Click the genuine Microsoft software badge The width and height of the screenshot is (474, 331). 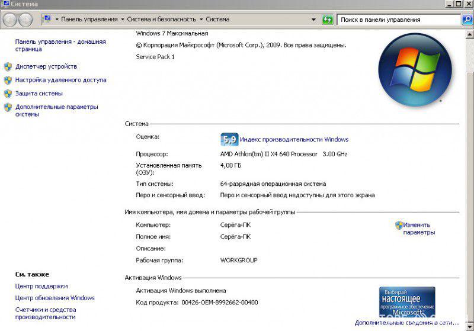point(407,302)
